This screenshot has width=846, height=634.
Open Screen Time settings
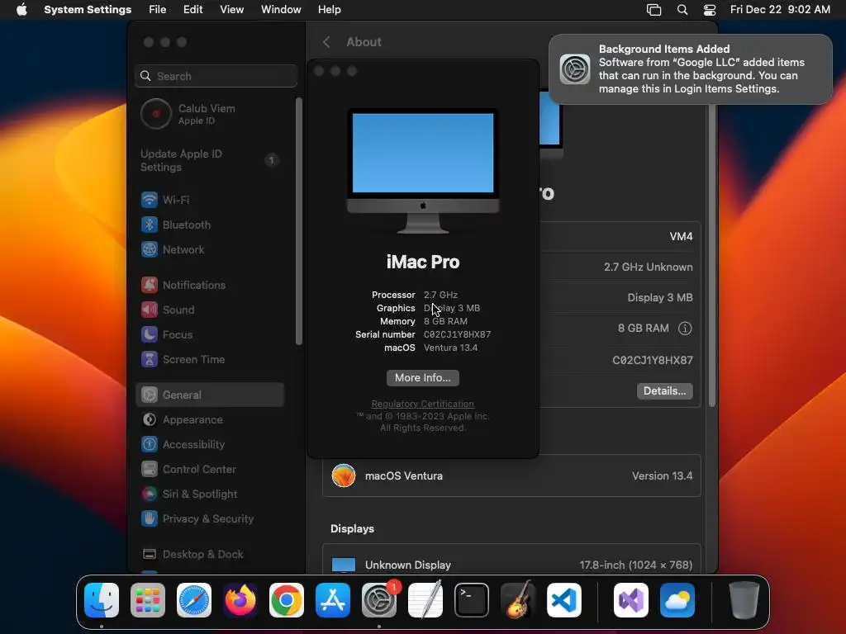tap(210, 359)
